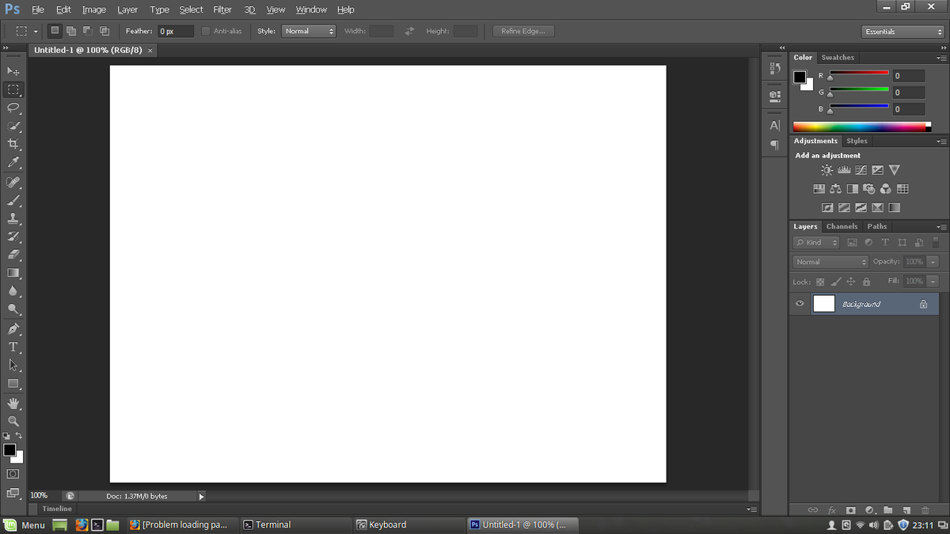
Task: Open the blending mode dropdown in Layers panel
Action: coord(829,261)
